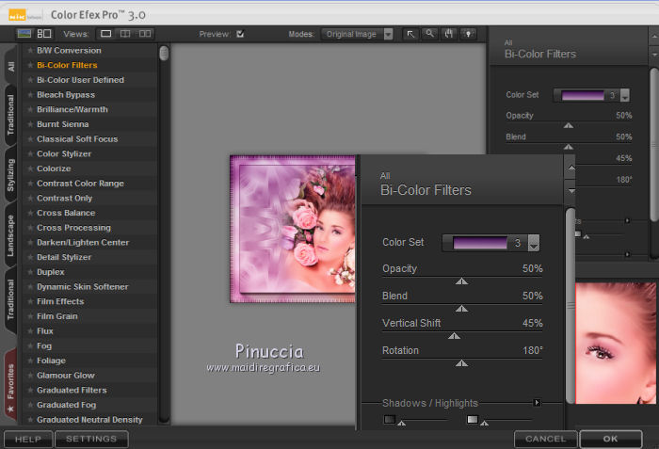Toggle favorite star for Bleach Bypass
This screenshot has width=659, height=449.
(30, 94)
